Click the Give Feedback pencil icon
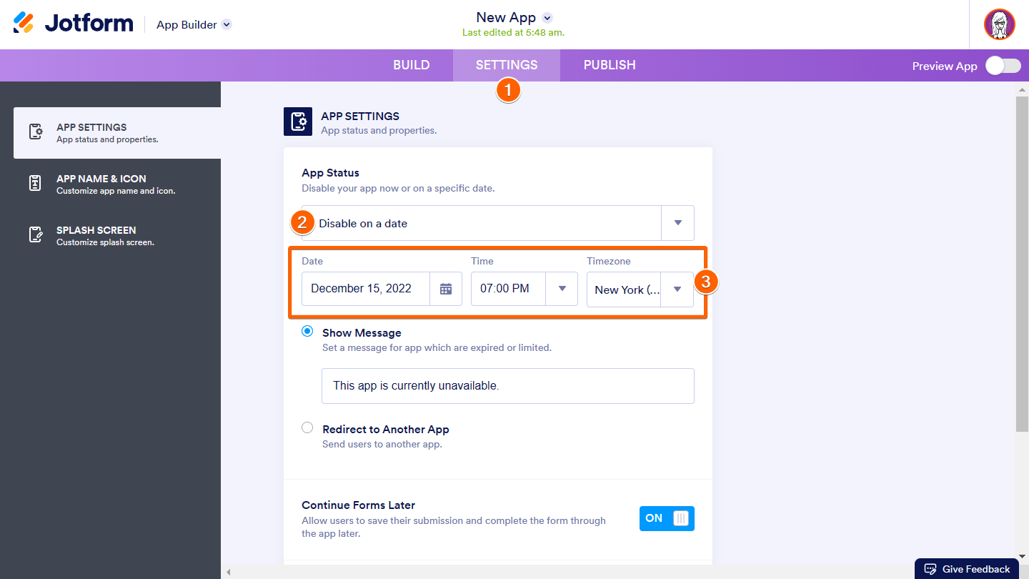This screenshot has height=579, width=1029. (930, 569)
